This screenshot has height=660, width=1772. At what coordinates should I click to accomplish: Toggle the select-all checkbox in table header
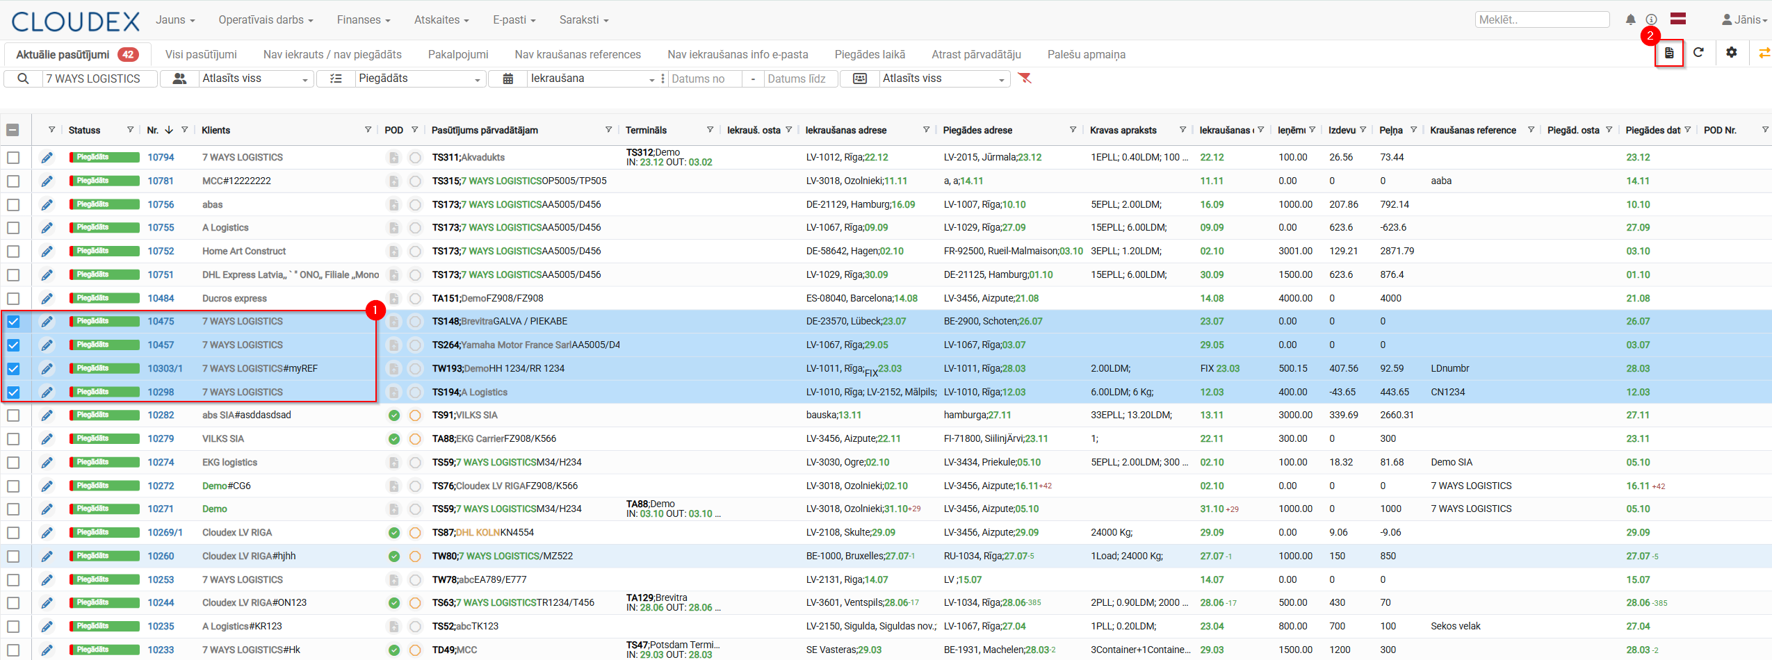click(13, 130)
